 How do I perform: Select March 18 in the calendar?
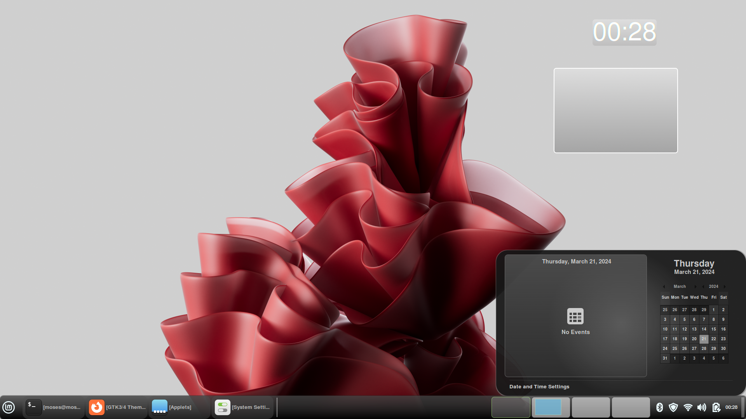675,339
